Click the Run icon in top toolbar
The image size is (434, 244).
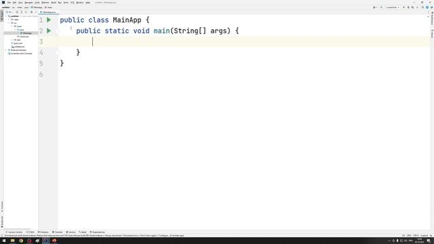pyautogui.click(x=404, y=7)
